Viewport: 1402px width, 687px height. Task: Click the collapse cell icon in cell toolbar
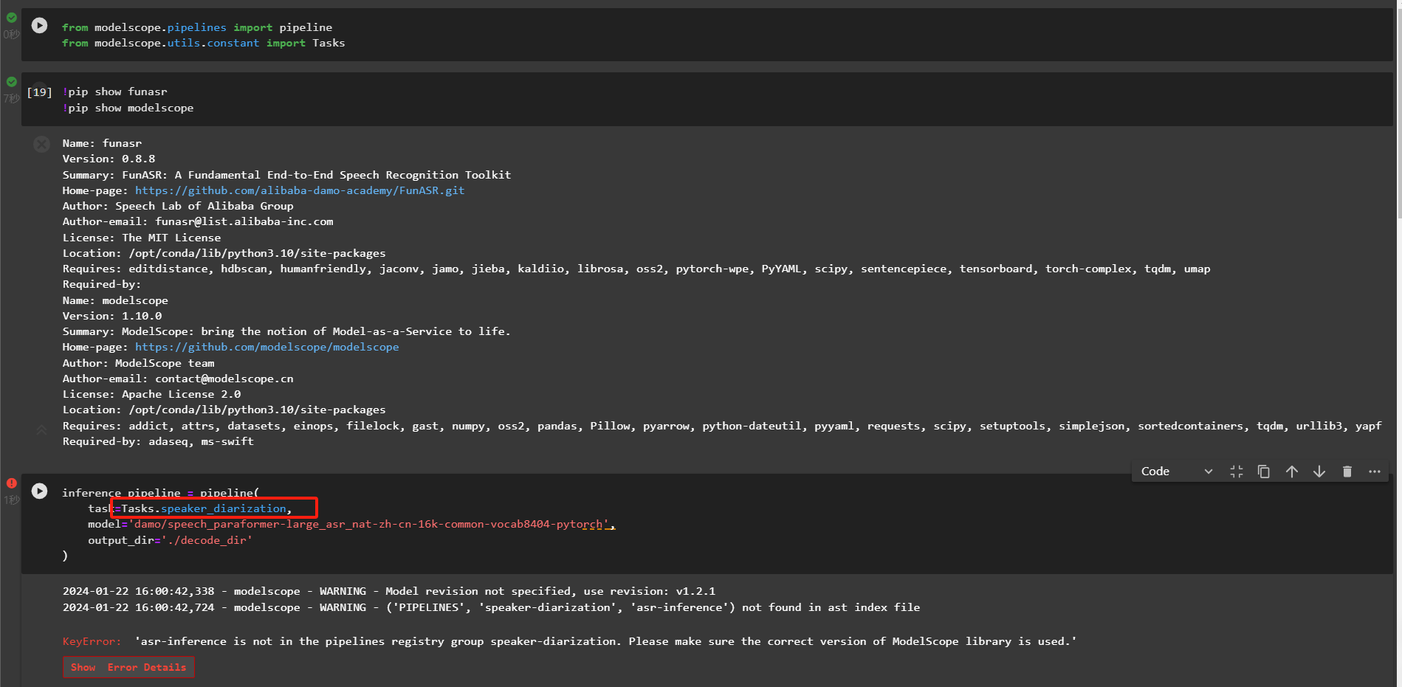click(x=1237, y=472)
